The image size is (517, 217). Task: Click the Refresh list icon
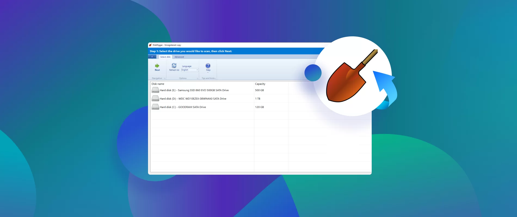[x=174, y=66]
